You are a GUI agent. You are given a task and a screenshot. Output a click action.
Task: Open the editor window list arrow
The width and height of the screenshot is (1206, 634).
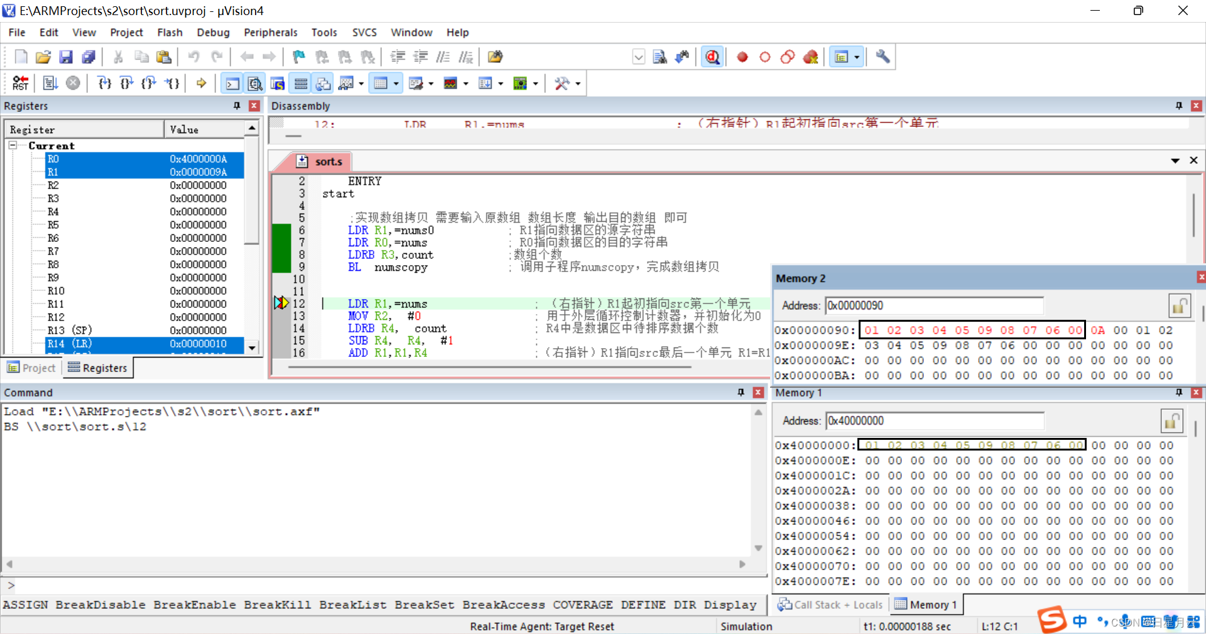pos(1175,161)
